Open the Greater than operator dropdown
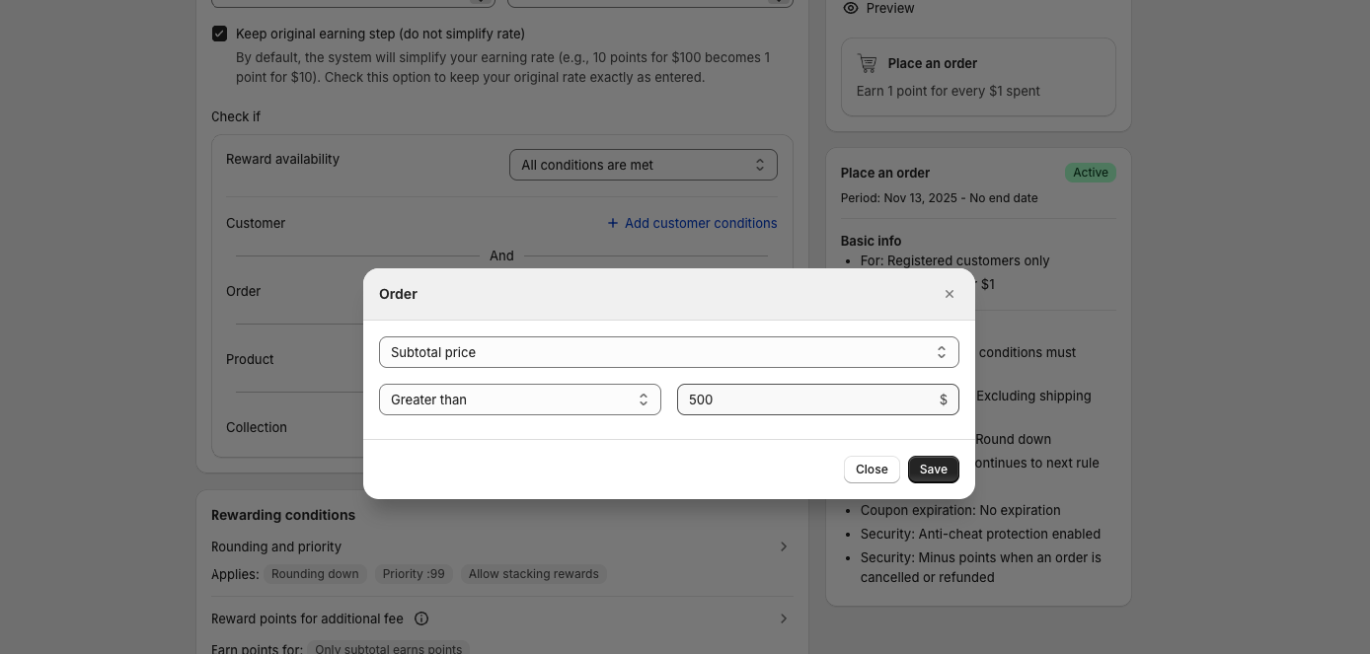 519,400
